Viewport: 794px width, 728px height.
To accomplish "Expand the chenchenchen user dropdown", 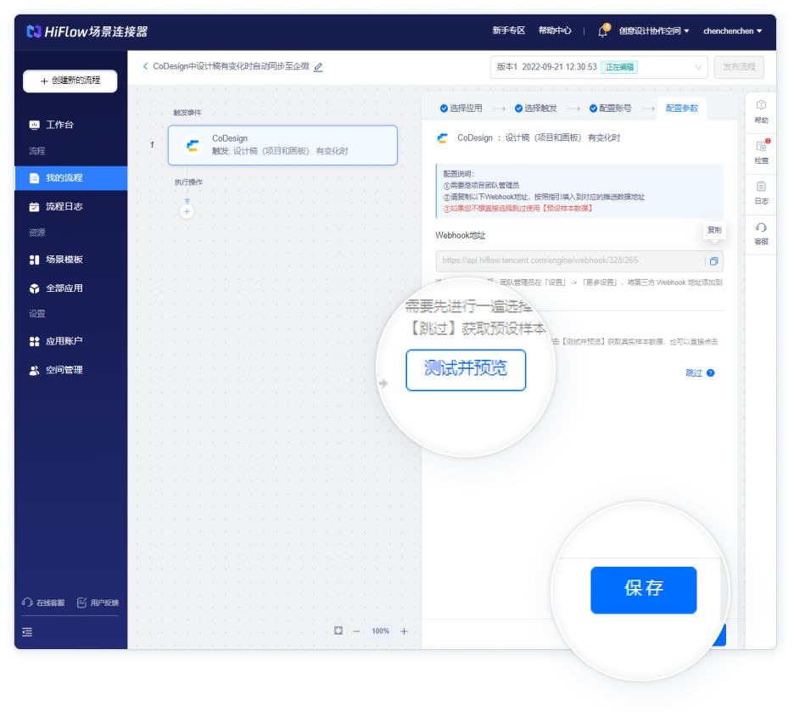I will tap(732, 31).
